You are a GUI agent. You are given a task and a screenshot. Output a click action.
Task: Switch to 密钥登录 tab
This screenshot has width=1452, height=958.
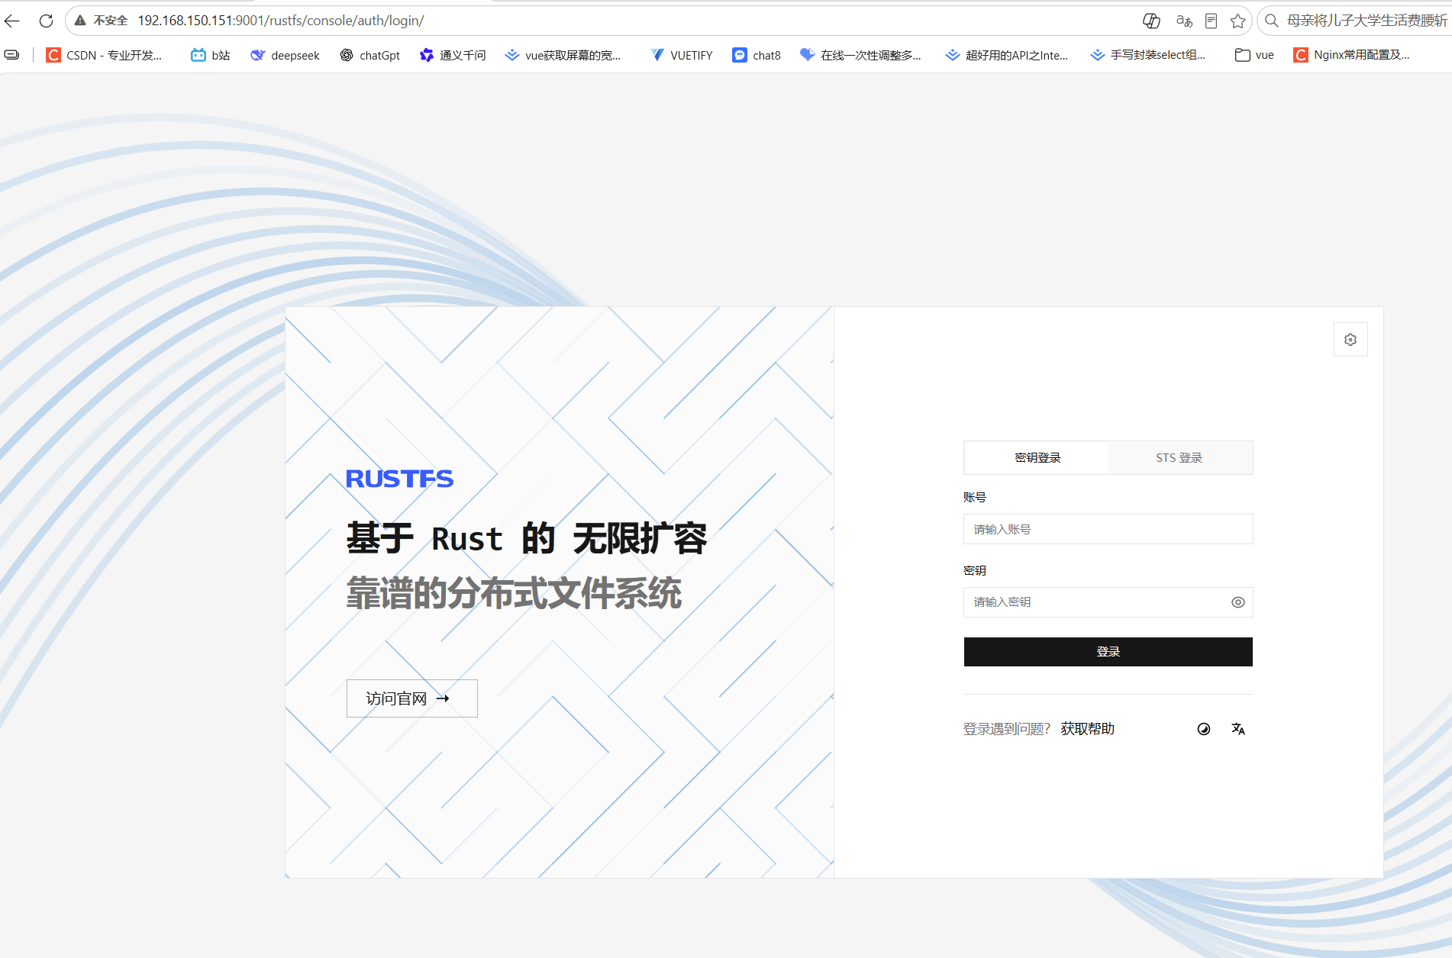pos(1037,458)
